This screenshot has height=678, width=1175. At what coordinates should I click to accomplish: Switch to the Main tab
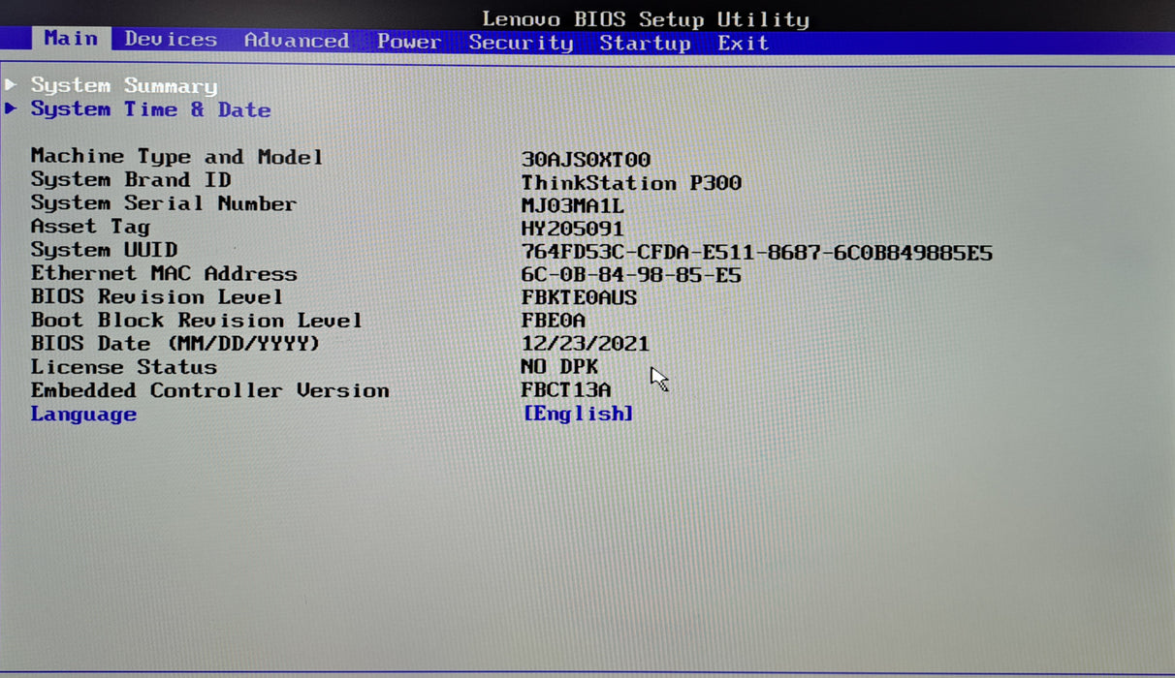[71, 39]
